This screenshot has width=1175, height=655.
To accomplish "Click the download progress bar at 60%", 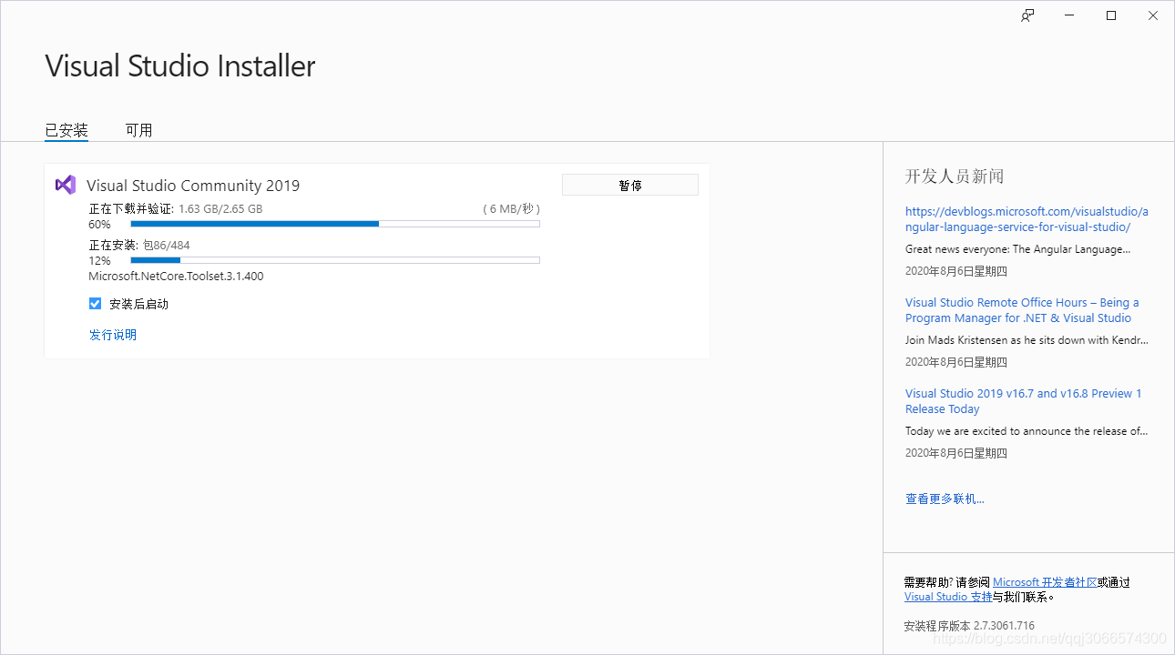I will pyautogui.click(x=335, y=224).
